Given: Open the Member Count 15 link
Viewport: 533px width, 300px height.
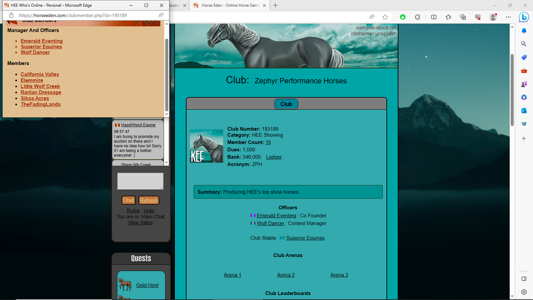Looking at the screenshot, I should pyautogui.click(x=268, y=142).
